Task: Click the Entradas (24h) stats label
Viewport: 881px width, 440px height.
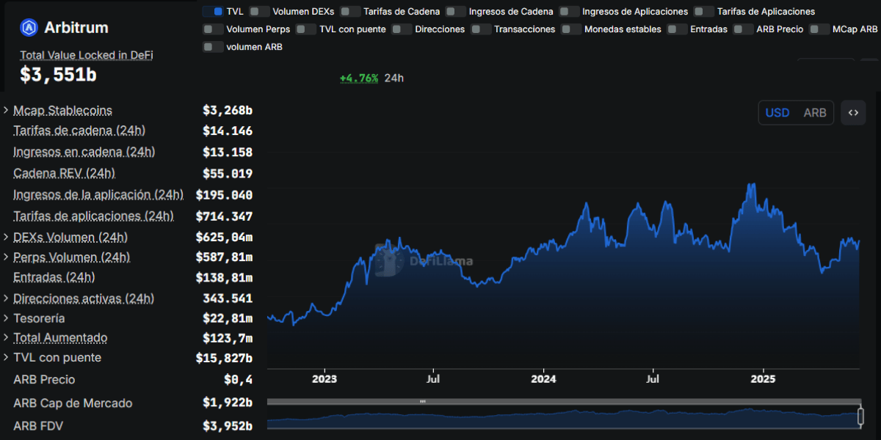Action: (x=54, y=277)
